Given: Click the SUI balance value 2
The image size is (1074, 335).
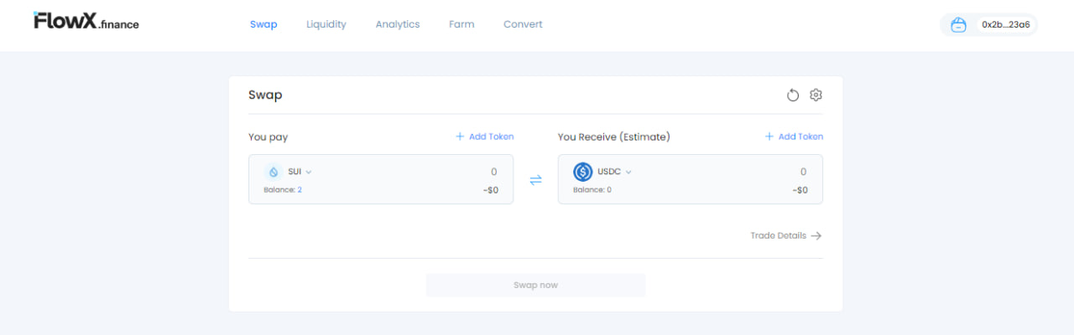Looking at the screenshot, I should tap(300, 190).
